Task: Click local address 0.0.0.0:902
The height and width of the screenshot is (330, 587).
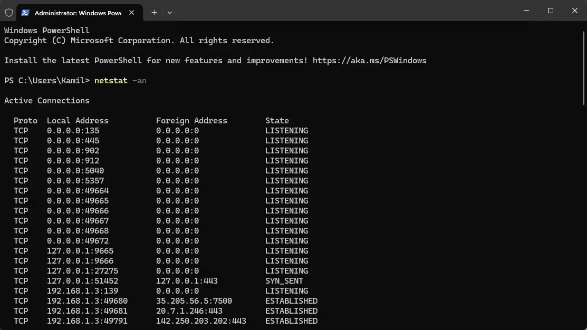Action: coord(73,151)
